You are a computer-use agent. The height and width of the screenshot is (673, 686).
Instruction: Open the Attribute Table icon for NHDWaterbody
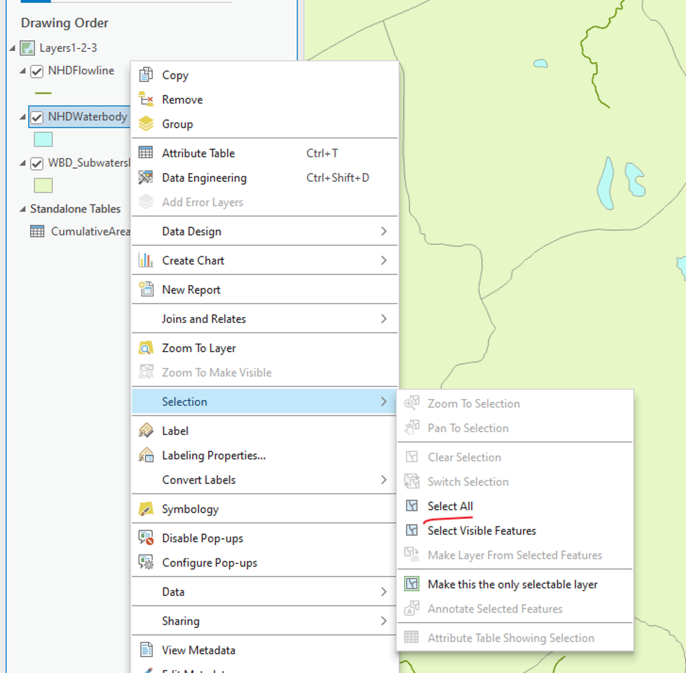145,153
